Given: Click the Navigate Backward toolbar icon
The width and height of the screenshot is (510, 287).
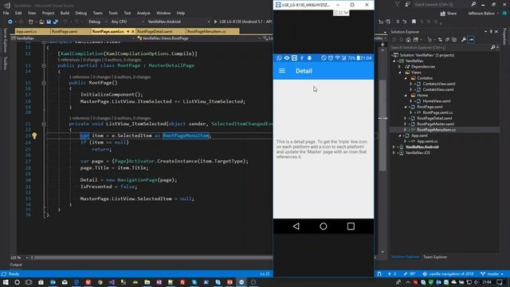Looking at the screenshot, I should (x=10, y=22).
